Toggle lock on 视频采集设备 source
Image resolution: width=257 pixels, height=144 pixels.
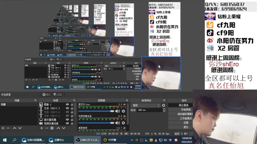coord(72,124)
